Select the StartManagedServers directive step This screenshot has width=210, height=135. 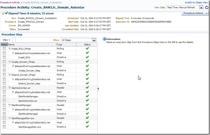(x=30, y=127)
